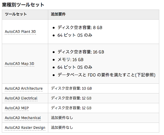This screenshot has height=135, width=164.
Task: Click the データベースと FDO の要件 bullet text
Action: [x=107, y=75]
